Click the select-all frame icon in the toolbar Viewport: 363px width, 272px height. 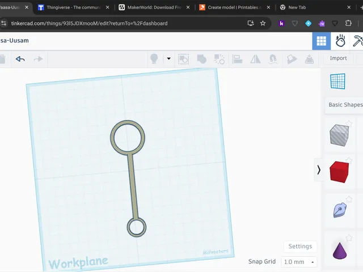pyautogui.click(x=183, y=59)
